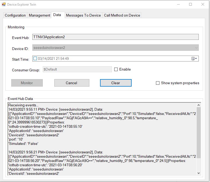This screenshot has width=210, height=182.
Task: Enable Show system properties checkbox
Action: (x=158, y=83)
